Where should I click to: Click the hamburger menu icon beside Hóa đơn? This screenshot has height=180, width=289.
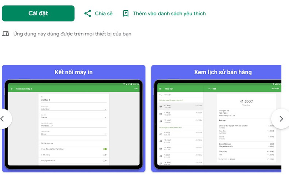(160, 89)
